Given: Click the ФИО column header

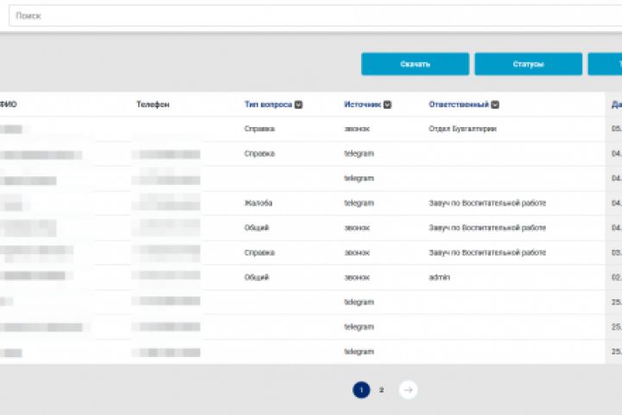Looking at the screenshot, I should click(8, 105).
